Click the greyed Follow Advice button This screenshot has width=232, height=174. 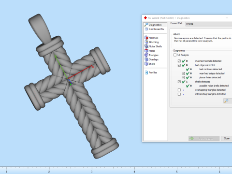(x=204, y=138)
